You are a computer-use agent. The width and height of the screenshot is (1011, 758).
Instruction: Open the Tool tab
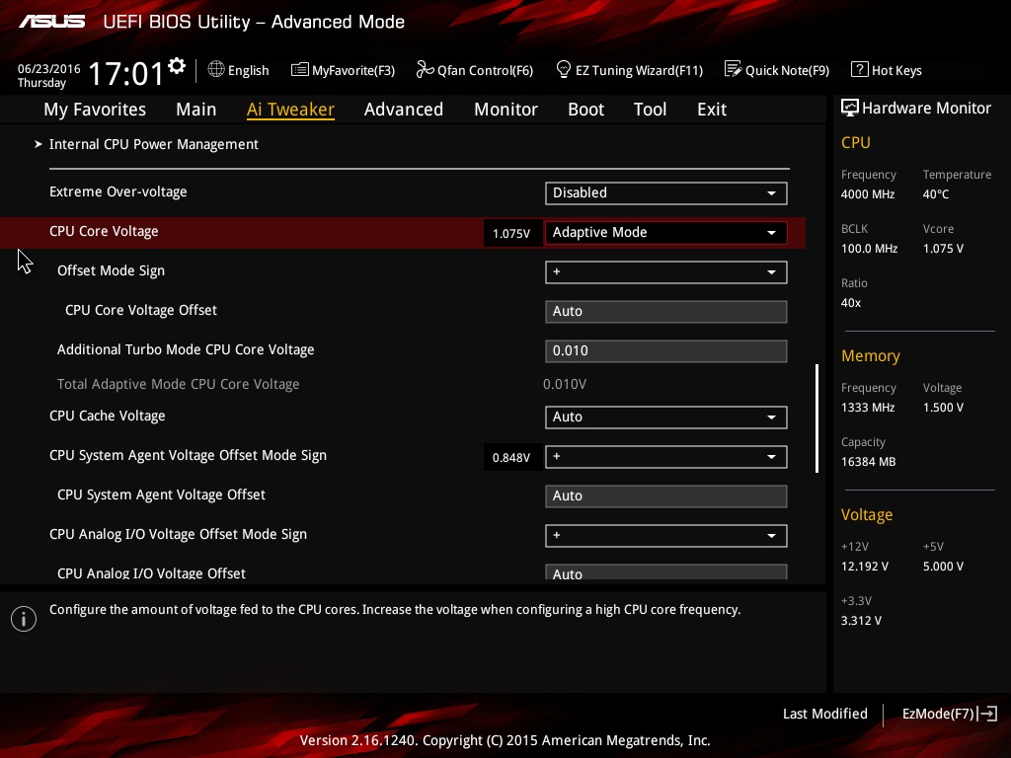[x=650, y=110]
